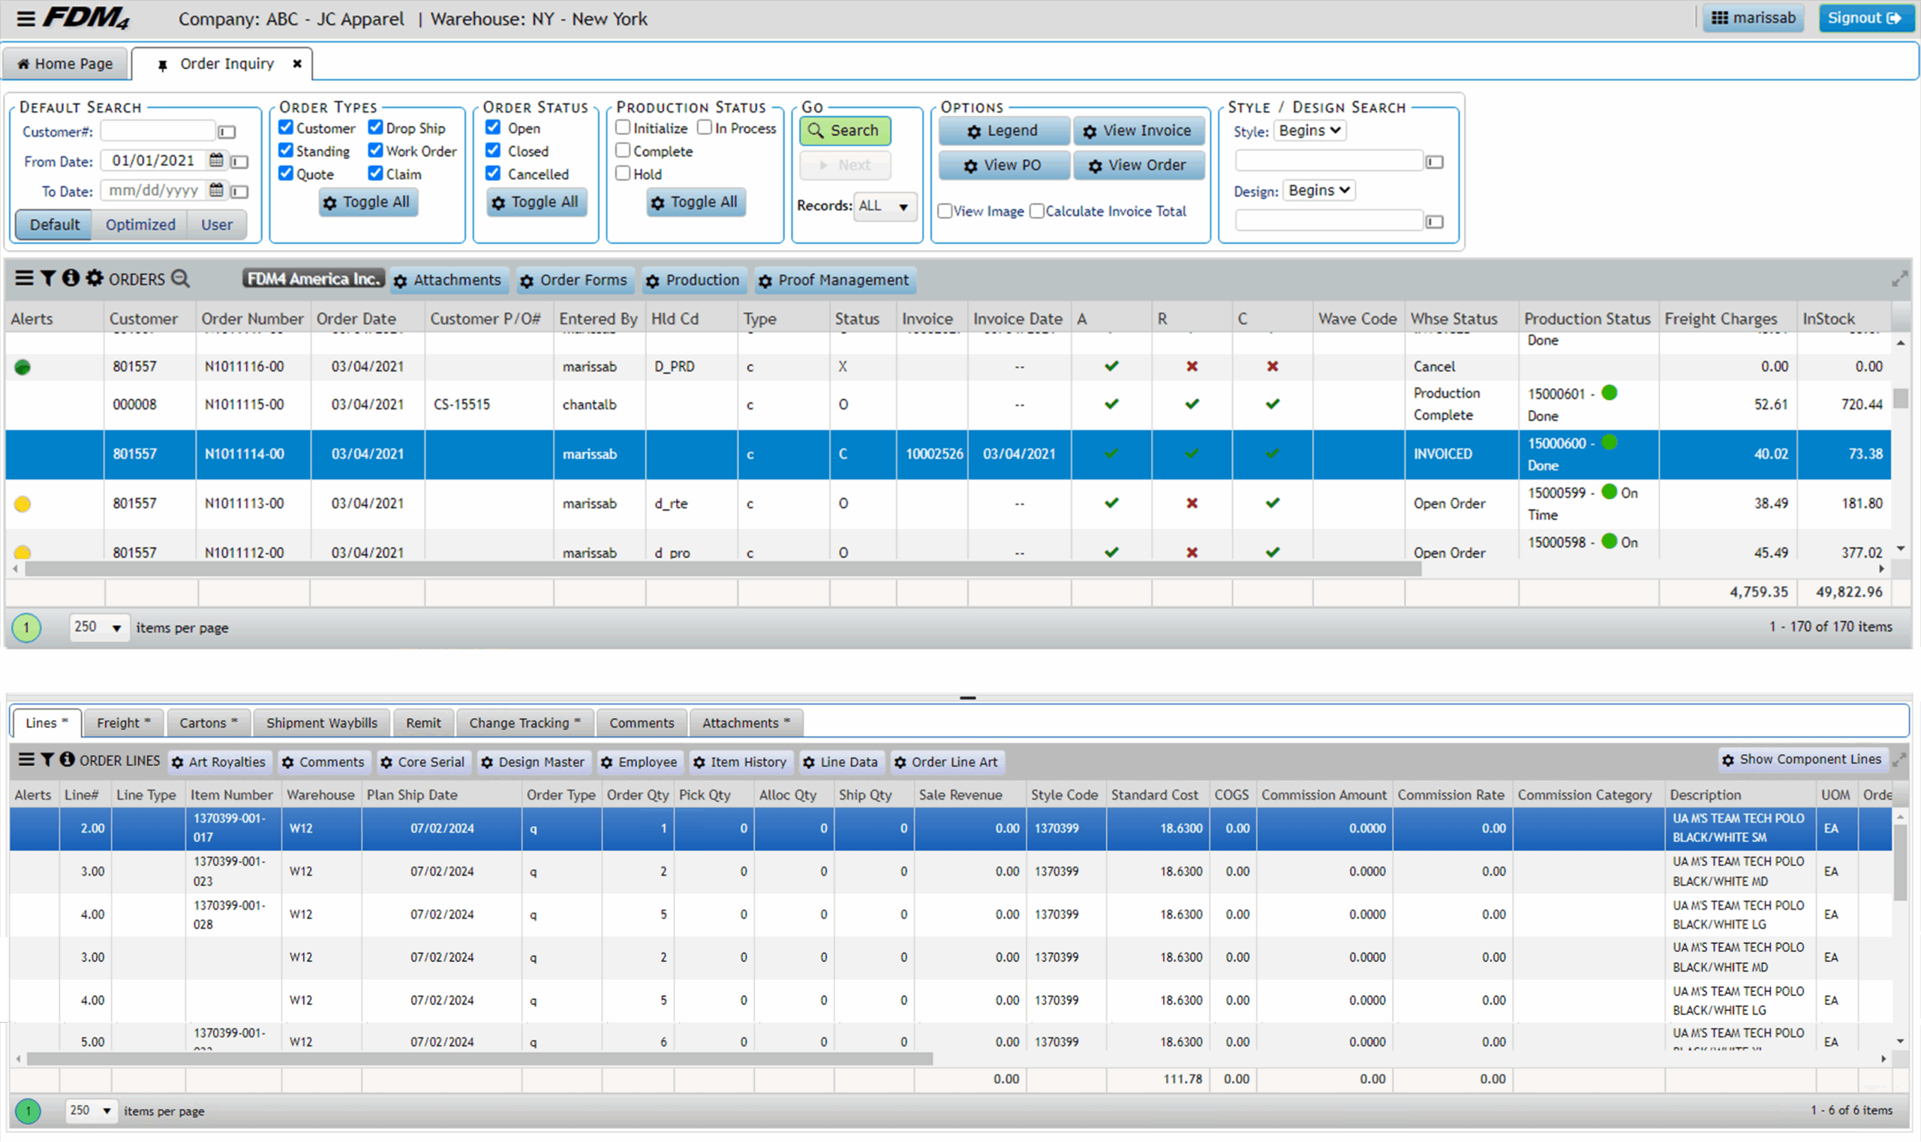Switch to the Freight tab

pos(123,723)
